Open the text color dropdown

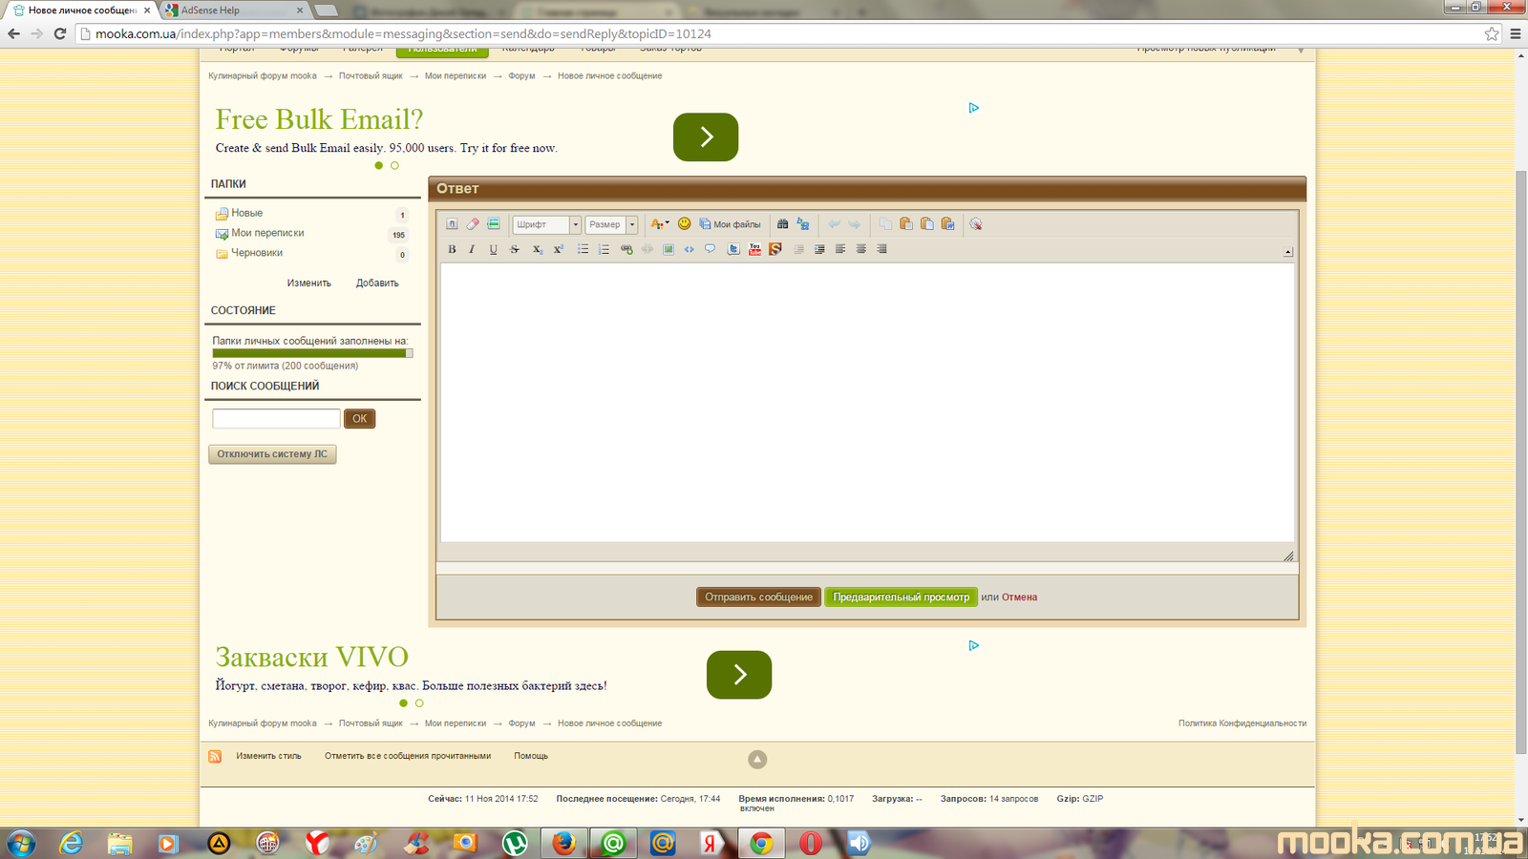coord(660,224)
